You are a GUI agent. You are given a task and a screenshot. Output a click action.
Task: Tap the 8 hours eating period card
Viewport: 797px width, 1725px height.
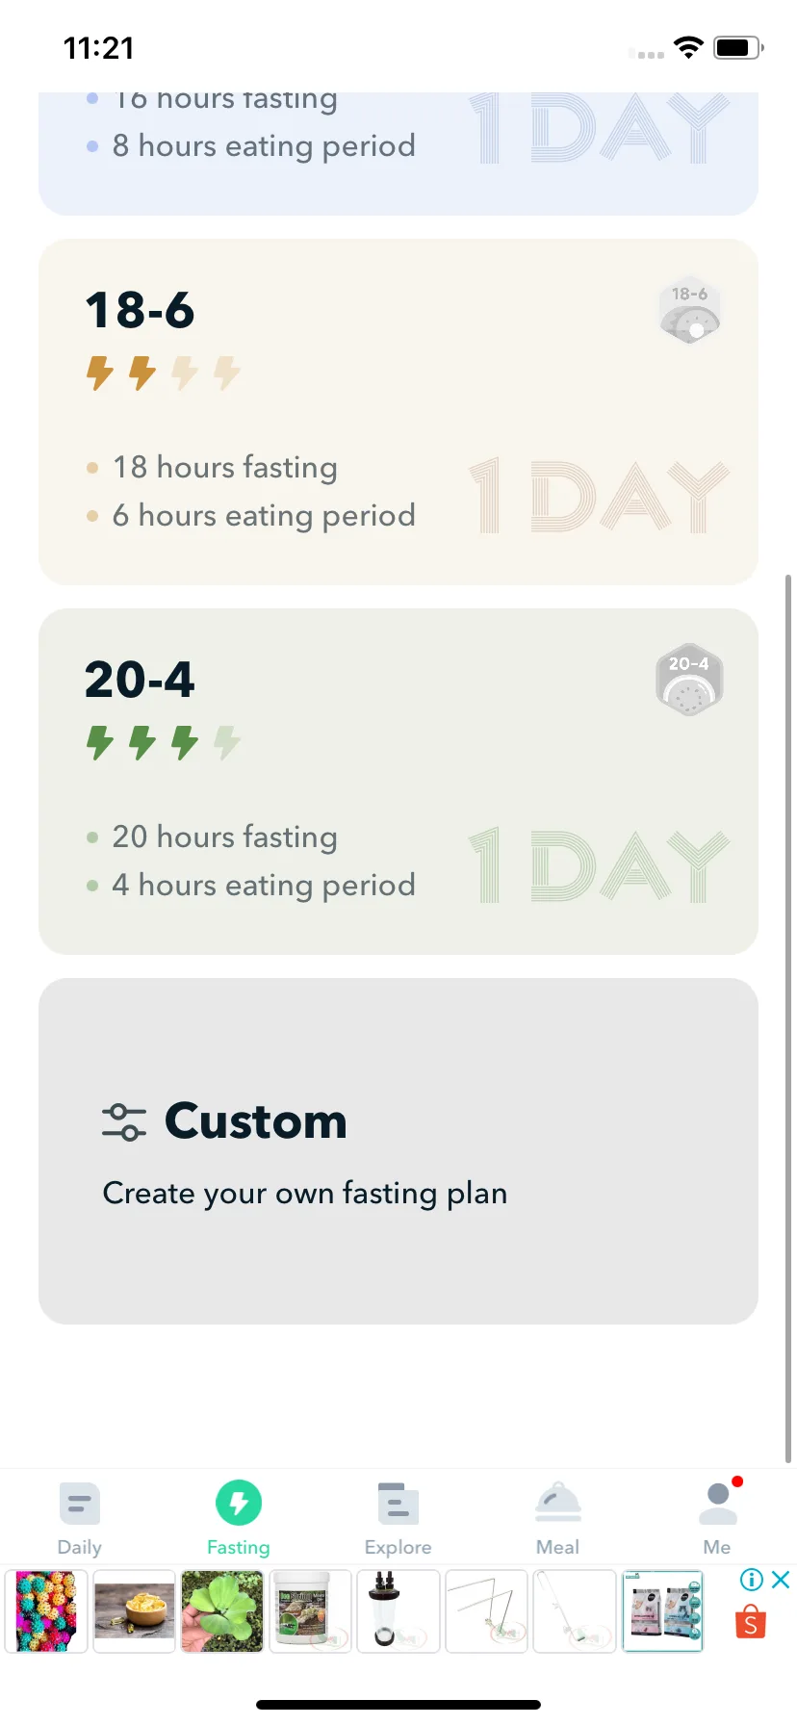pos(398,154)
